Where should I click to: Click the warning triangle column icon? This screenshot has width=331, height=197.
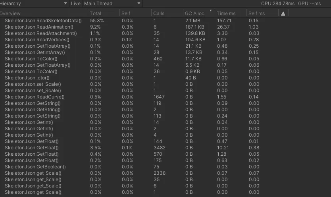tap(283, 14)
